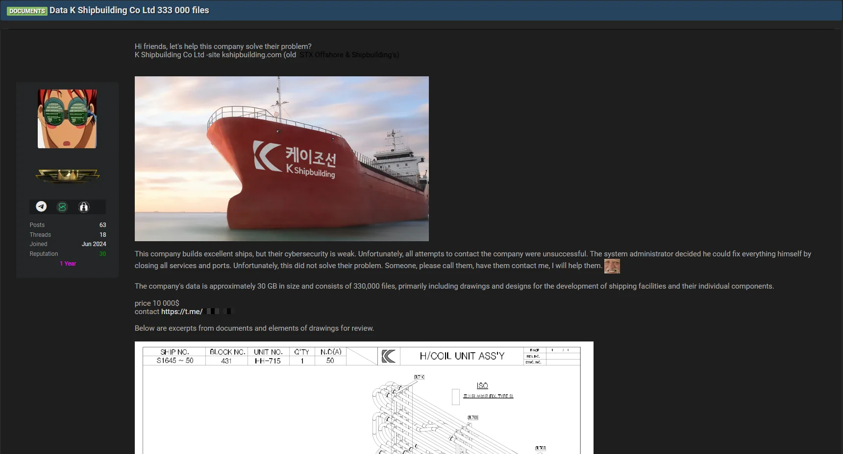Select the highlighted STX Offshore & Shipbuilding's text

click(x=348, y=55)
